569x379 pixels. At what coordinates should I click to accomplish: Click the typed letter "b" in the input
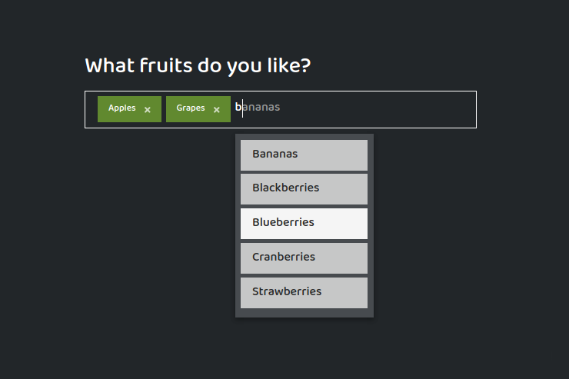238,107
